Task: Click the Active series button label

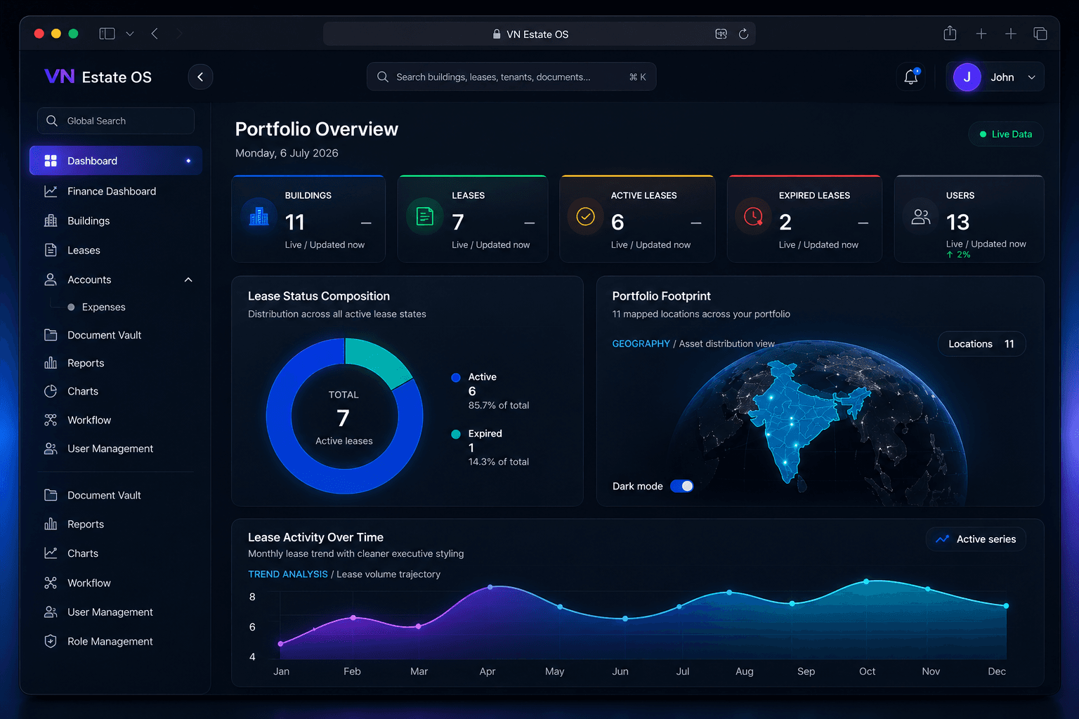Action: tap(986, 539)
